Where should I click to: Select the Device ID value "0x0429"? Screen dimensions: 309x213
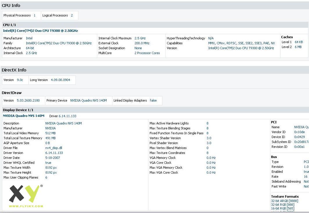point(299,137)
